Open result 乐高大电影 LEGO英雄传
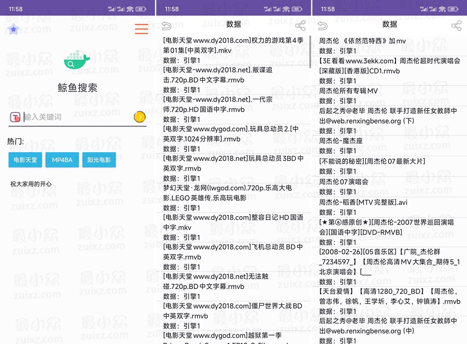 pyautogui.click(x=233, y=197)
